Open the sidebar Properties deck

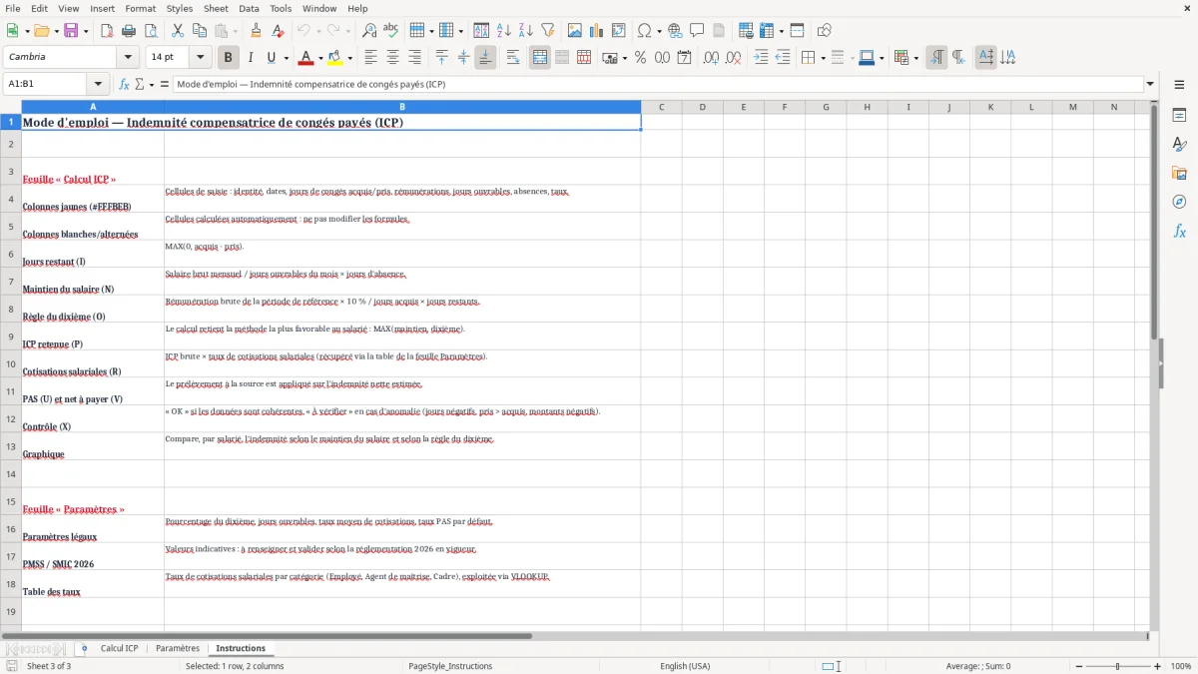pyautogui.click(x=1179, y=115)
